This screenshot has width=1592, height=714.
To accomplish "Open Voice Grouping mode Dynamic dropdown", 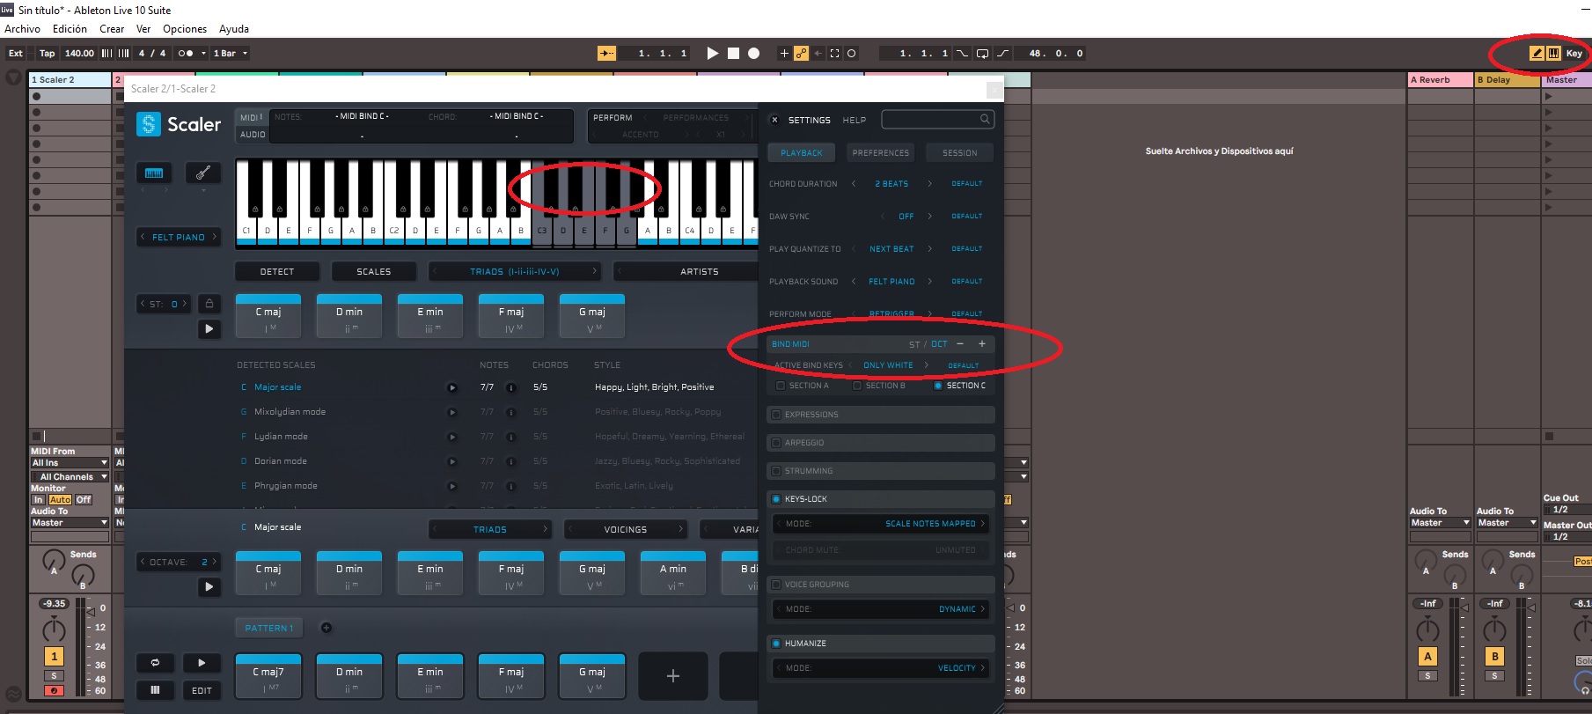I will click(881, 609).
